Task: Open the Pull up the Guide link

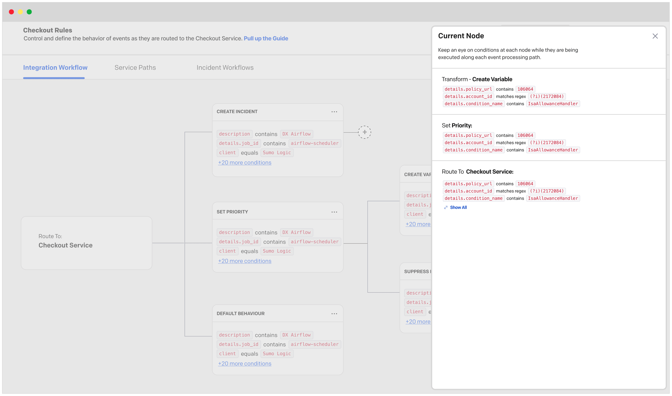Action: [266, 39]
